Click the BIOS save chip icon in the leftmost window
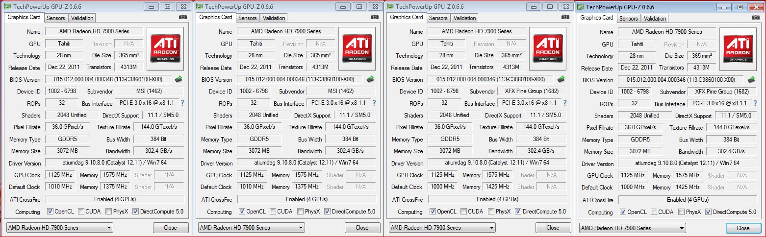This screenshot has height=237, width=766. click(x=179, y=79)
